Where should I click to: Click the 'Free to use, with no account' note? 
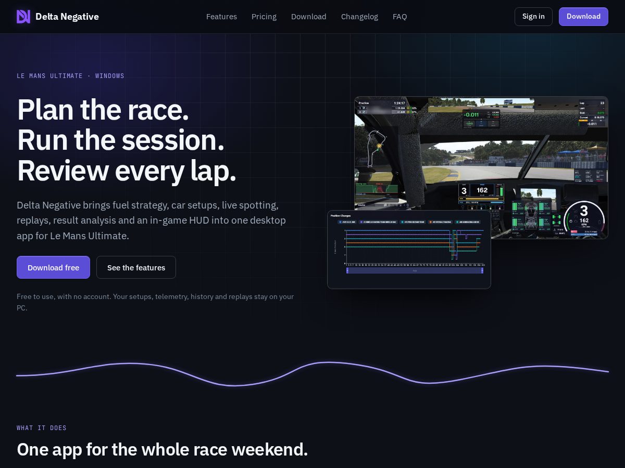[x=155, y=302]
